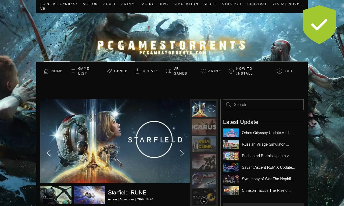This screenshot has width=344, height=206.
Task: Select the Icarus thumbnail in the sidebar
Action: (x=204, y=127)
